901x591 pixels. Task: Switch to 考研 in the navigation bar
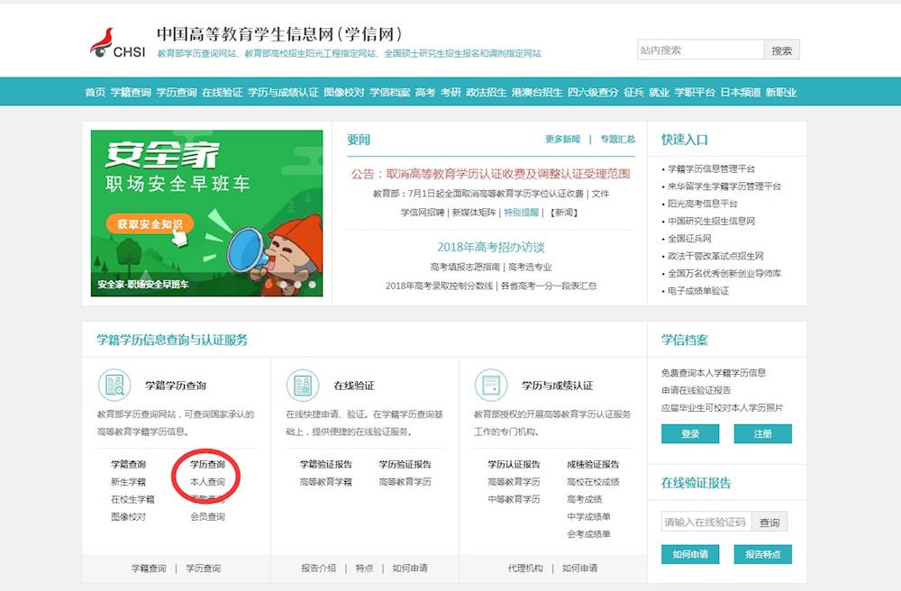[450, 92]
